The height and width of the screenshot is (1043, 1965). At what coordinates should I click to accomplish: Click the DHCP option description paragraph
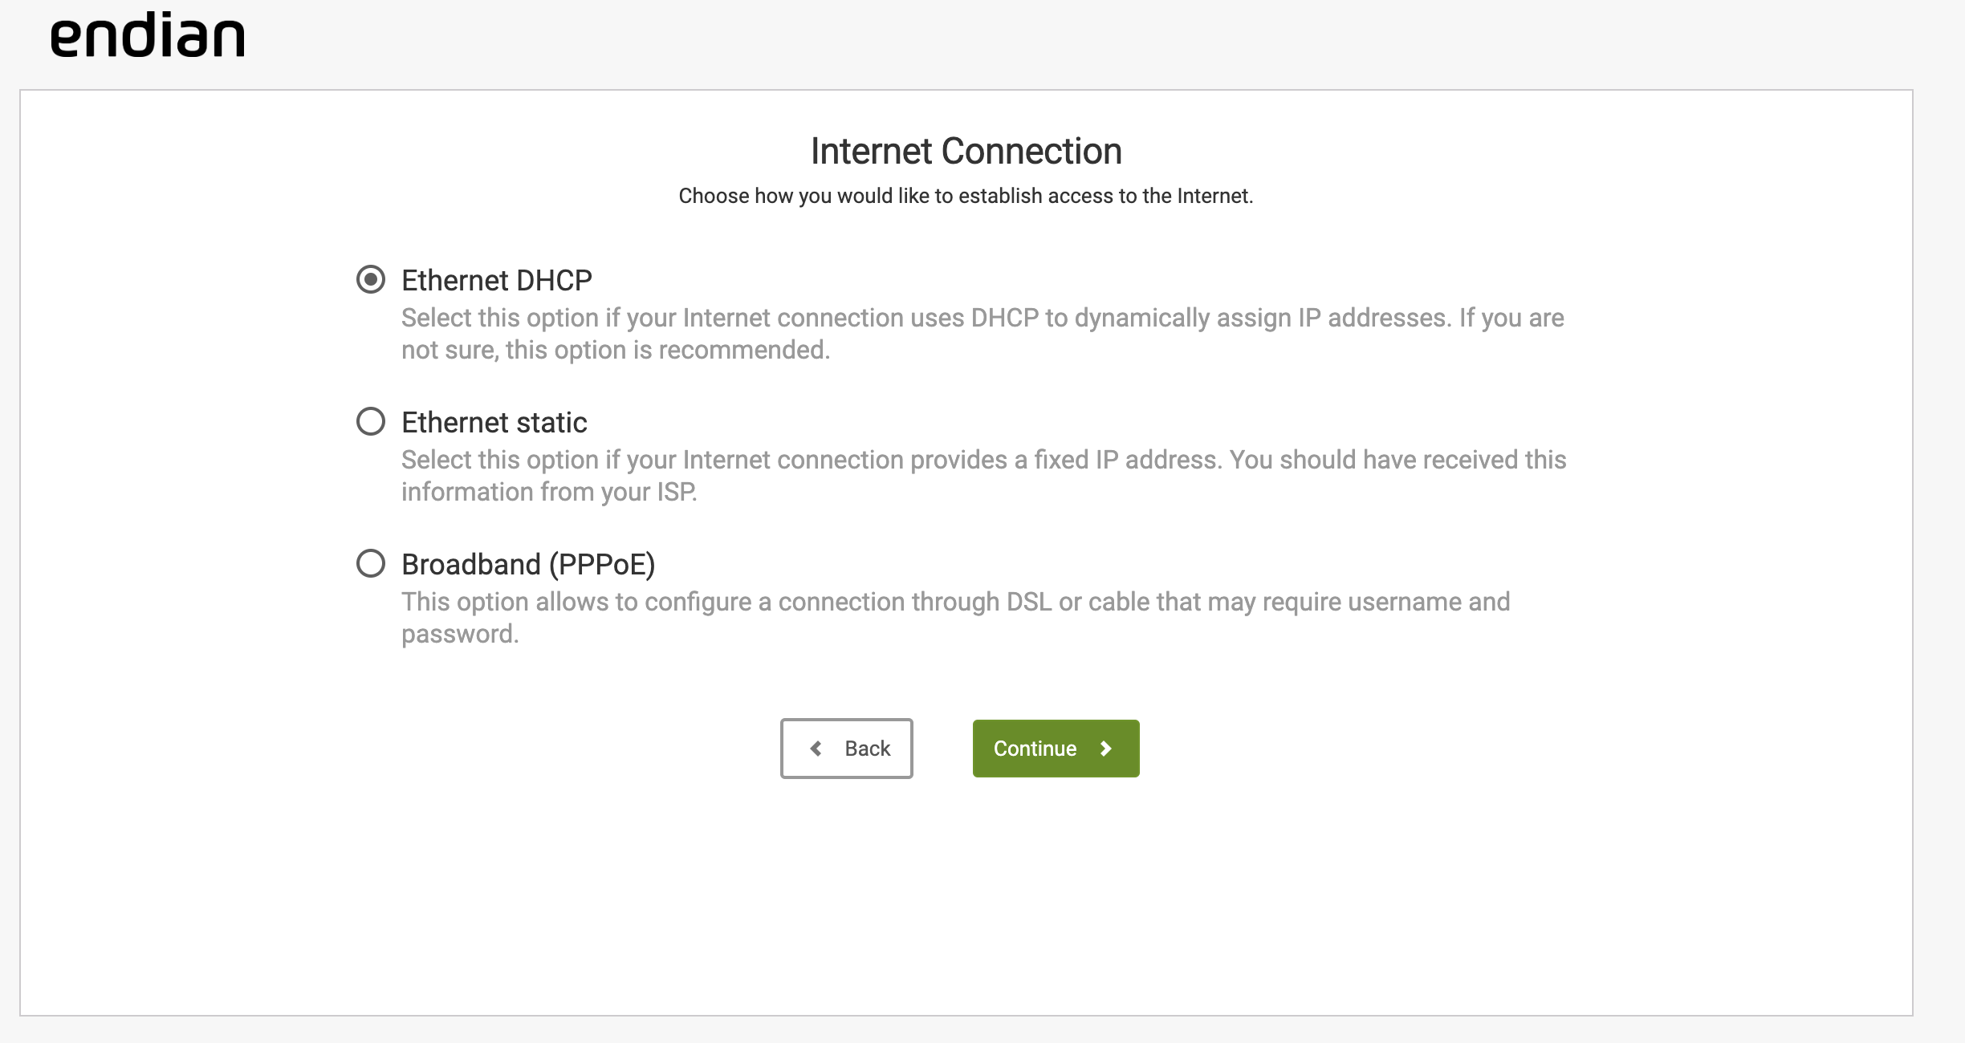[982, 334]
